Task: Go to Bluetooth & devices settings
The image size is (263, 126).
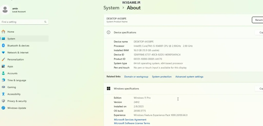Action: (24, 45)
